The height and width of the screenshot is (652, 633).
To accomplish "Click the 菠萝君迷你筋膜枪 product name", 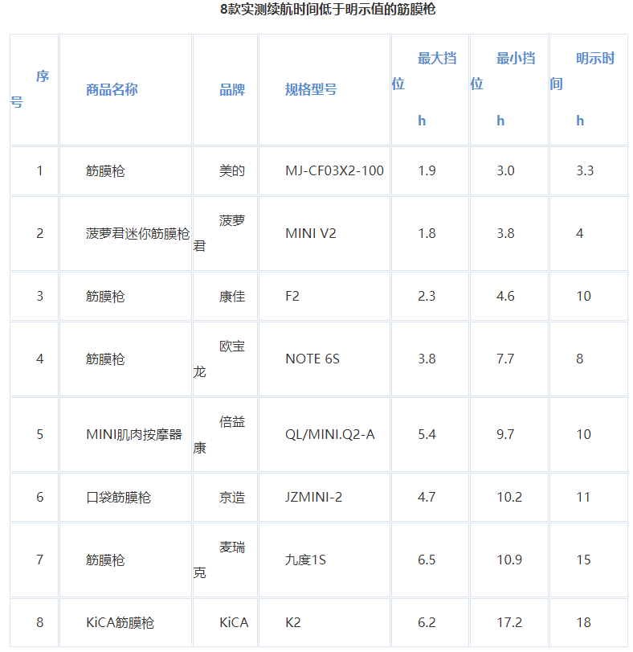I will click(137, 234).
